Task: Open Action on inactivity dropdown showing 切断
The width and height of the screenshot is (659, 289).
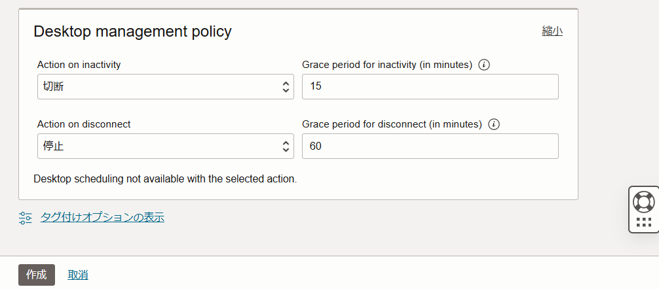Action: [157, 87]
